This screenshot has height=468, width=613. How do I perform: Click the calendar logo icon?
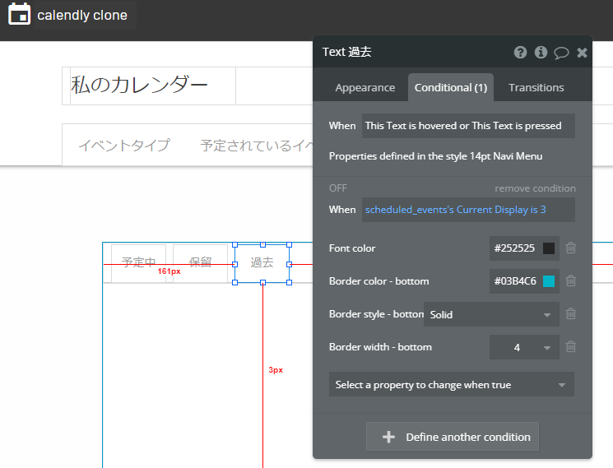pyautogui.click(x=19, y=14)
